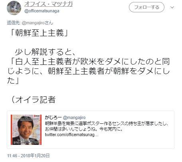Click the （オイラ記者 signature text

coord(33,100)
